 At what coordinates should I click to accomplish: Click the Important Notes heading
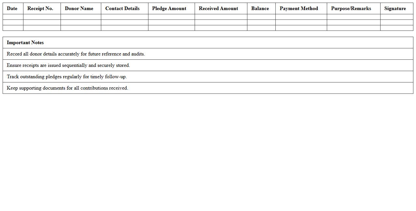pos(25,43)
